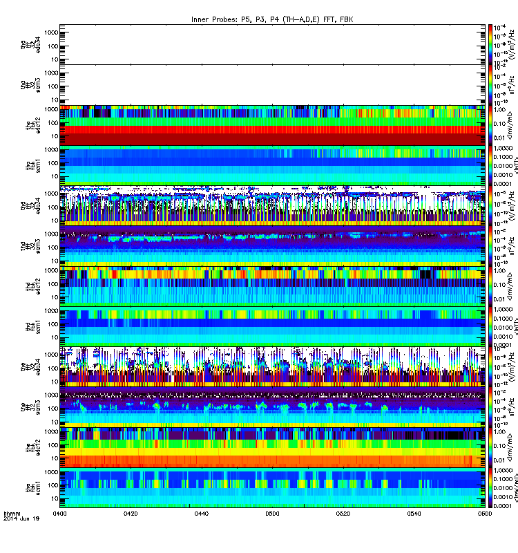The height and width of the screenshot is (553, 518).
Task: Click the the fff edc34 color bar
Action: coord(490,367)
